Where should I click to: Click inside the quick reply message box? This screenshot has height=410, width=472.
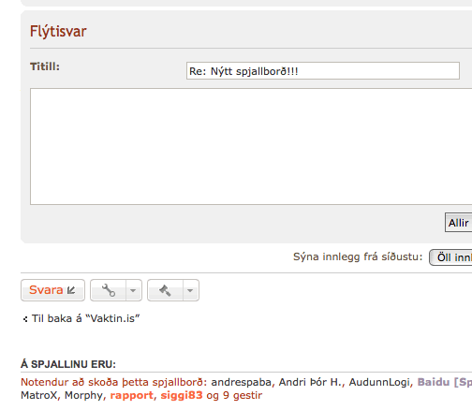tap(251, 147)
